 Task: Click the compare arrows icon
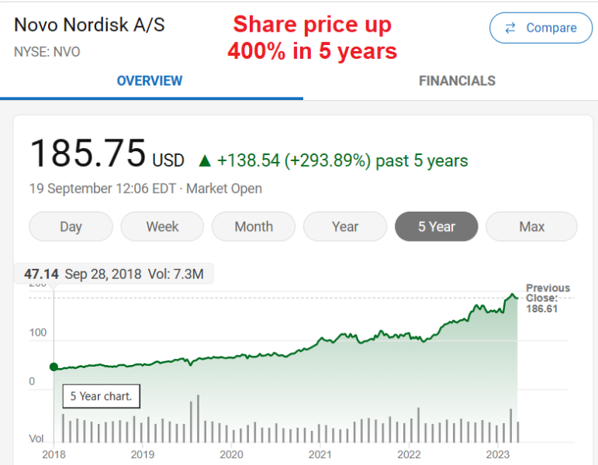click(510, 28)
